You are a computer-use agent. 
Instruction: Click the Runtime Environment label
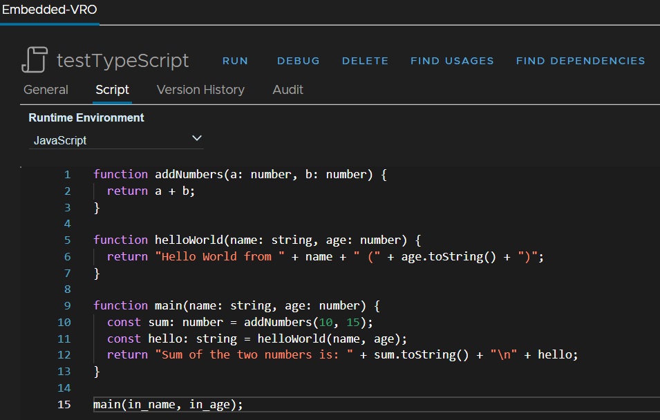click(86, 118)
